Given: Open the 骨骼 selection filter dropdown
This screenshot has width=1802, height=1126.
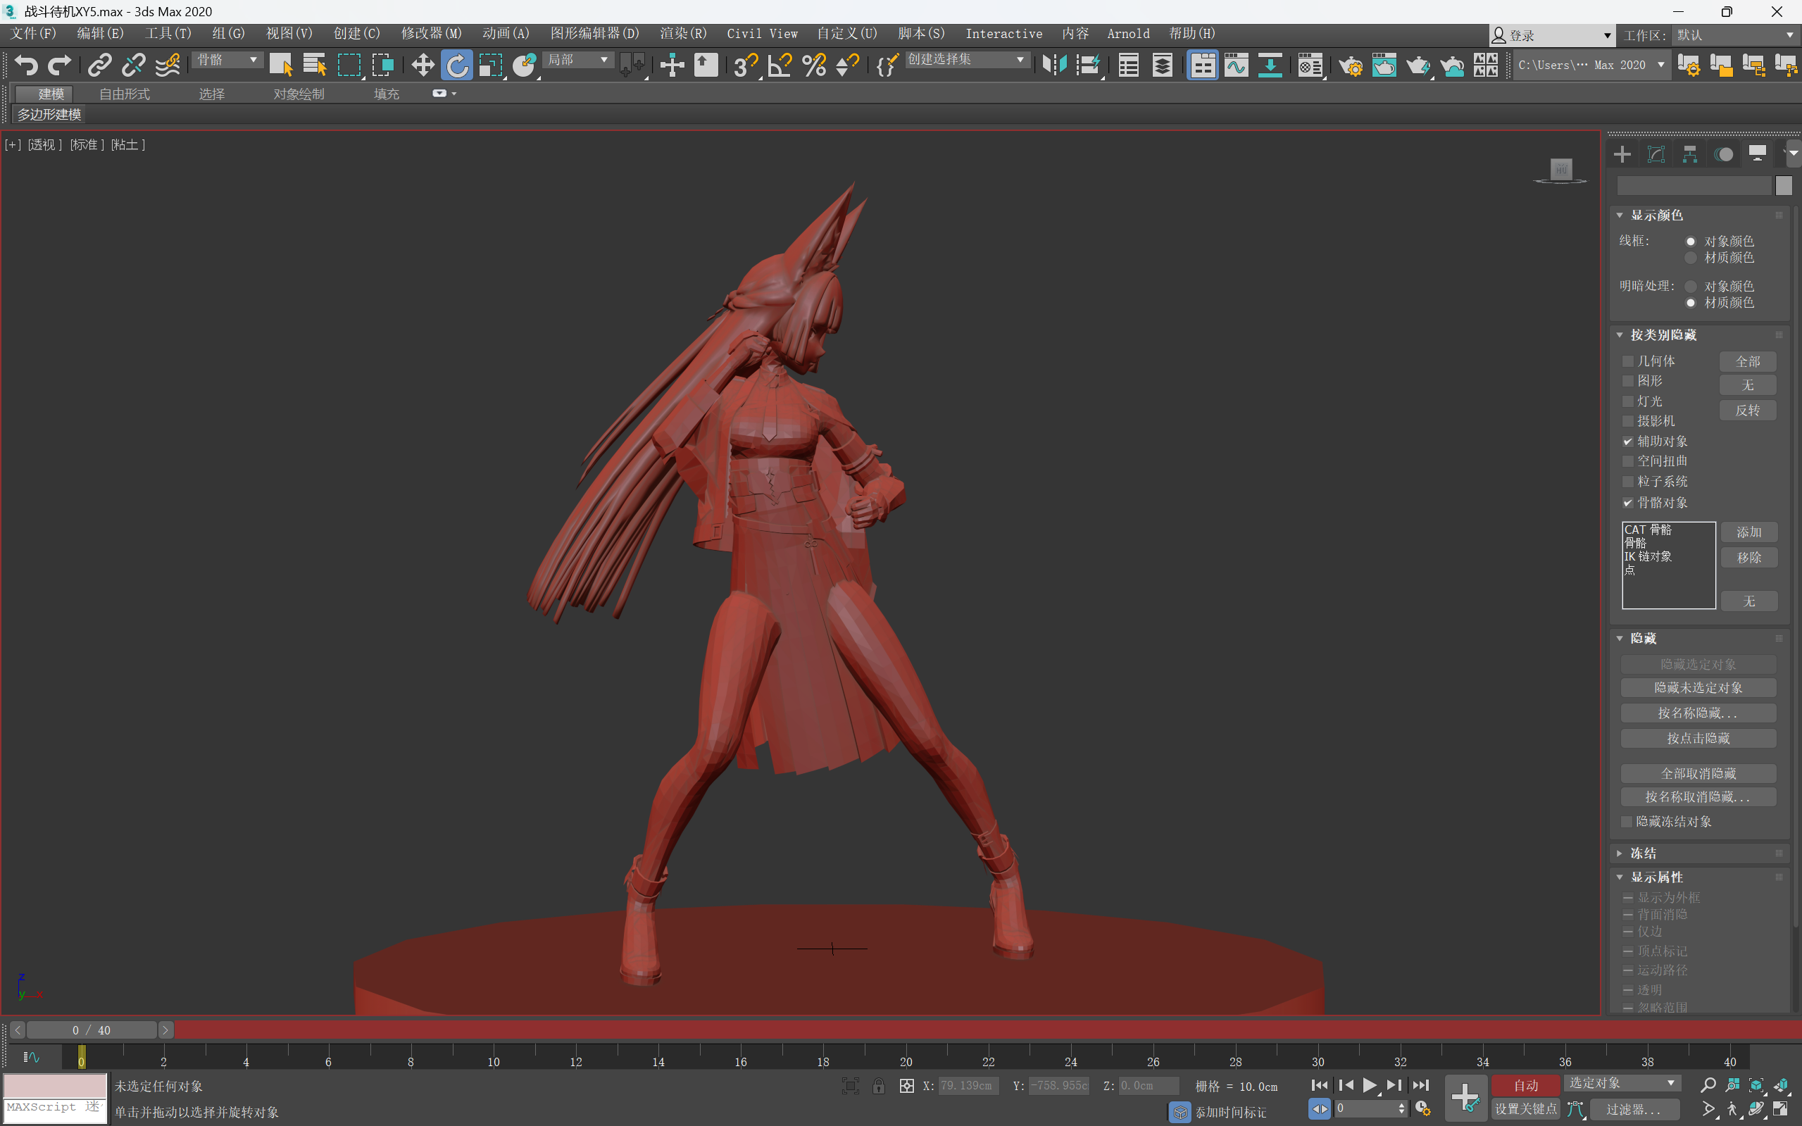Looking at the screenshot, I should (227, 60).
